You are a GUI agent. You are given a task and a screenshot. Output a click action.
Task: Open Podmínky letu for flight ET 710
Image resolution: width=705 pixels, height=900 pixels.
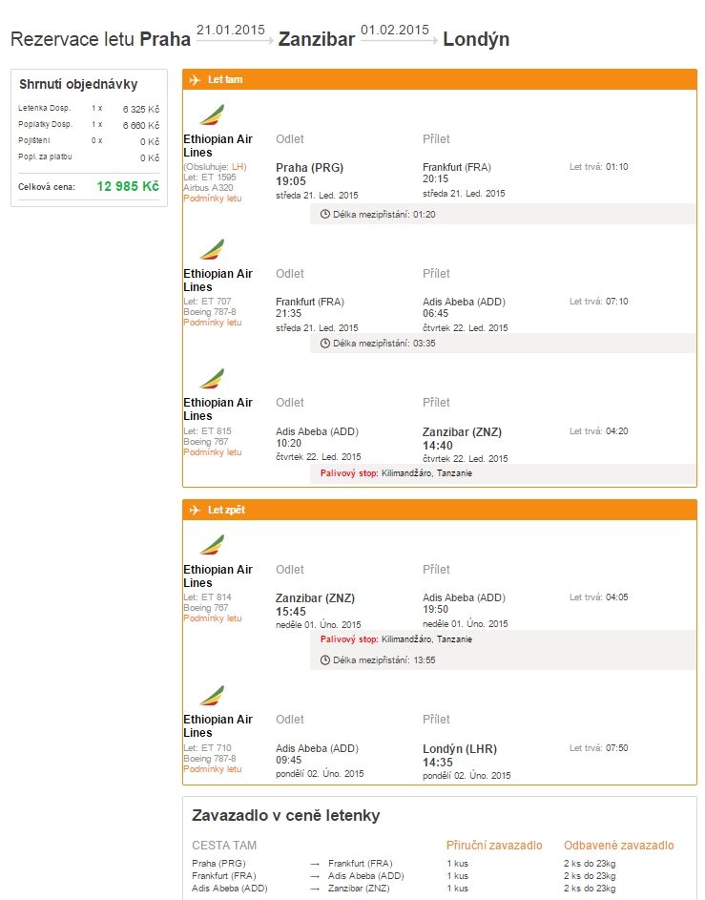click(x=213, y=769)
